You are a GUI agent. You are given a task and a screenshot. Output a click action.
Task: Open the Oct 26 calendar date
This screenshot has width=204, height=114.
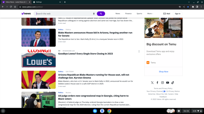(186, 111)
